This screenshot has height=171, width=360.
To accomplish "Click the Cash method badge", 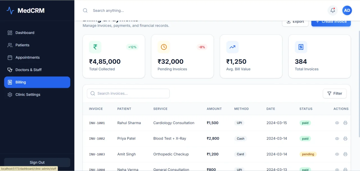I will (x=240, y=138).
